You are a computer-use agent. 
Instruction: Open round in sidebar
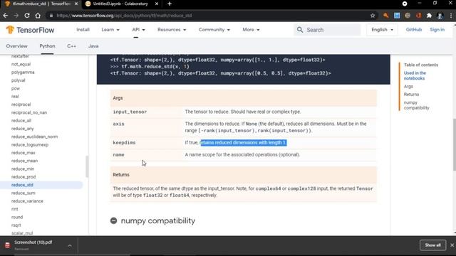(17, 217)
